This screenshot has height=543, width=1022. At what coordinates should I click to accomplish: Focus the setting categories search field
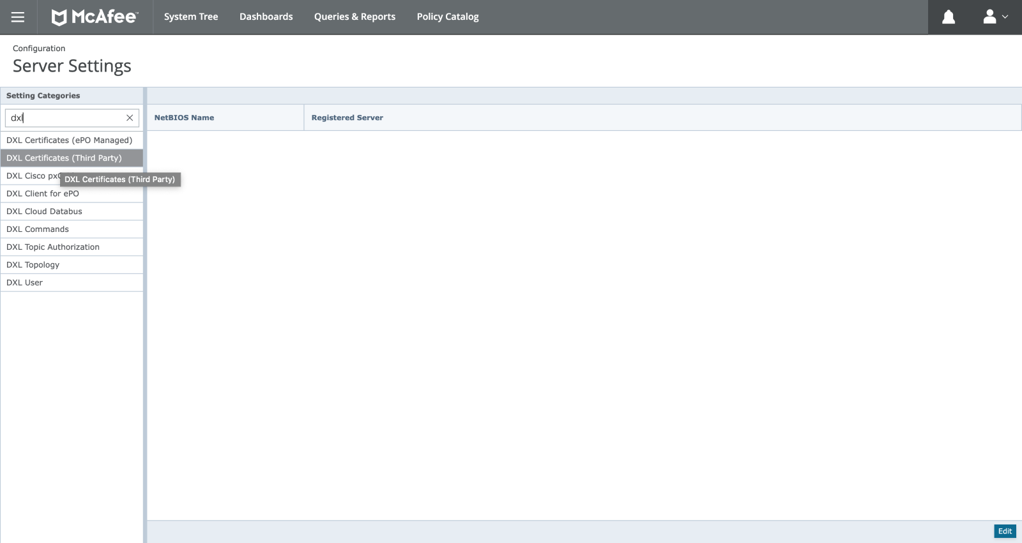(64, 118)
